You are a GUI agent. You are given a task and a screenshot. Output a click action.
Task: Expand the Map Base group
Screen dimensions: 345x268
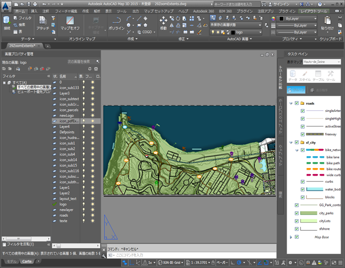coord(291,237)
